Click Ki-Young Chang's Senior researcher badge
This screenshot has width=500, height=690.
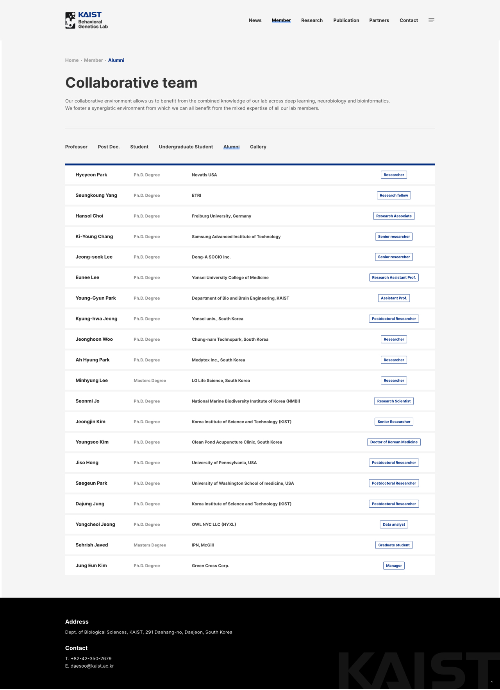click(x=394, y=237)
